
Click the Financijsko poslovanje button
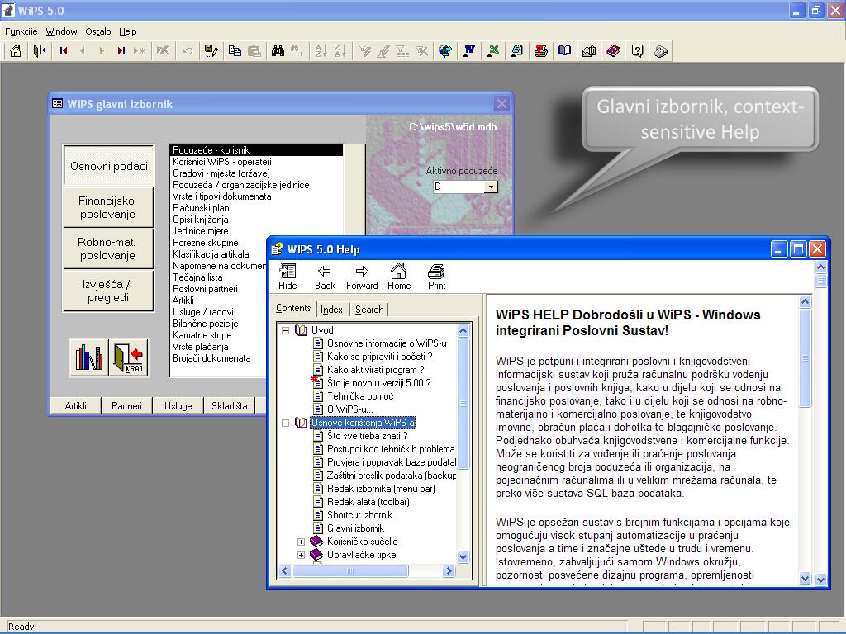point(108,207)
